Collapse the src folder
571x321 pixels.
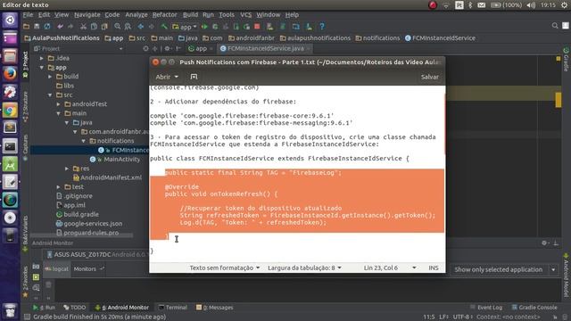click(50, 95)
